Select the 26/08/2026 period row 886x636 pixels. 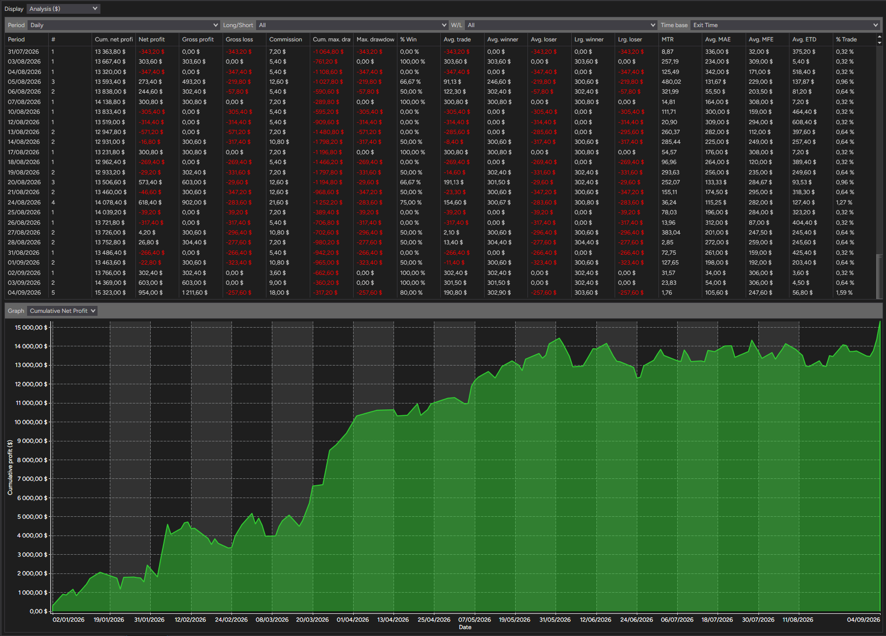(x=440, y=223)
